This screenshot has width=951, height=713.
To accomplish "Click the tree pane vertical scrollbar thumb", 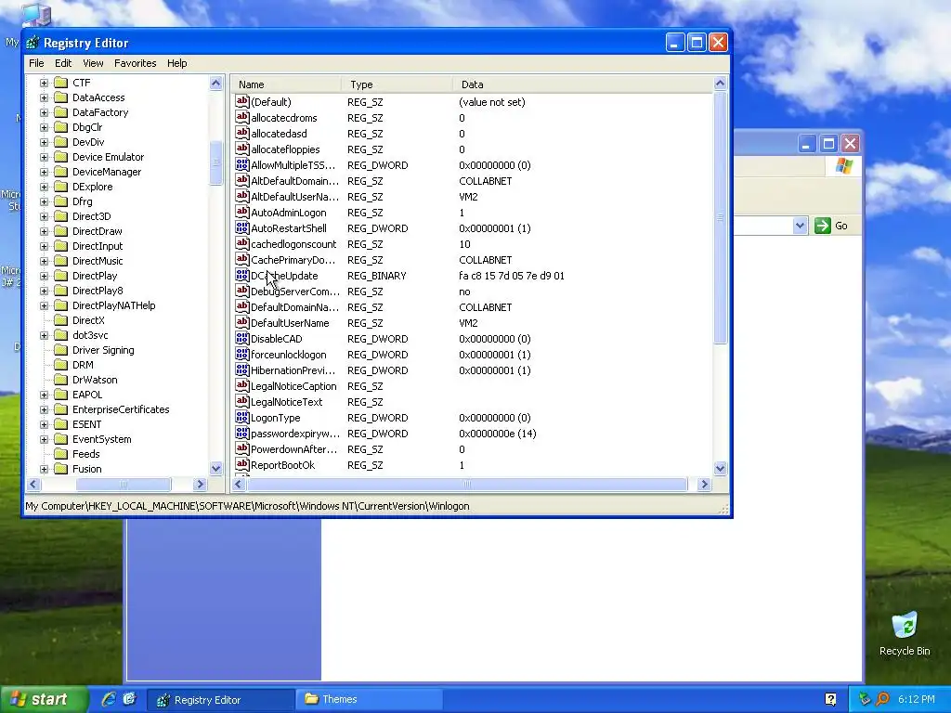I will click(x=215, y=162).
